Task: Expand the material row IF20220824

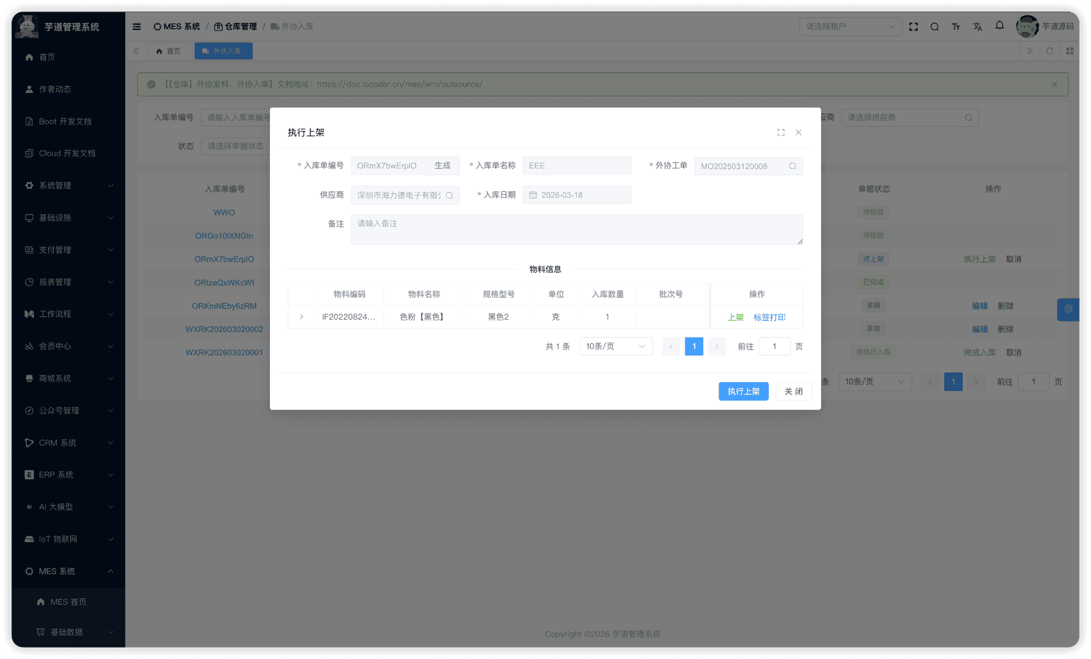Action: (x=302, y=317)
